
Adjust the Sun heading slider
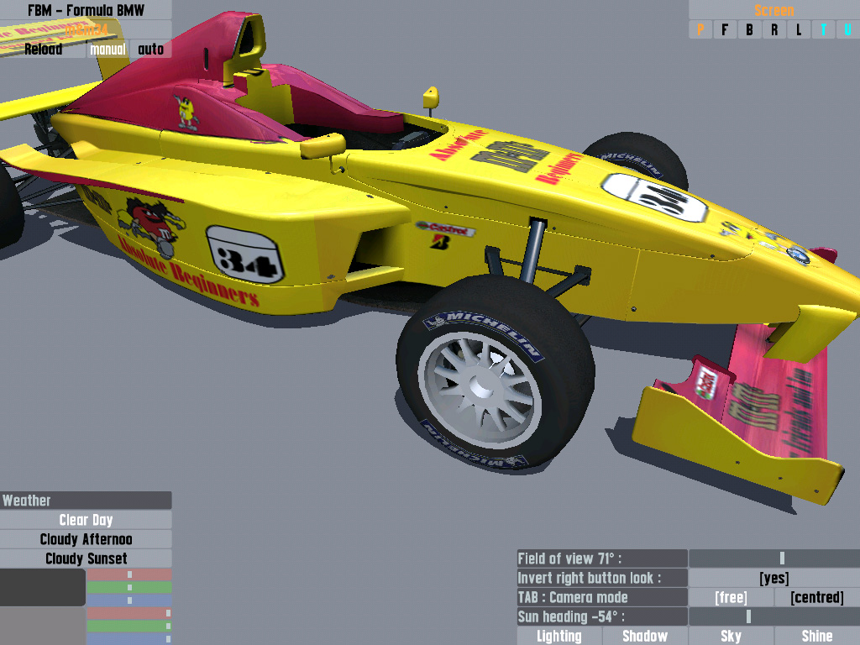tap(773, 616)
